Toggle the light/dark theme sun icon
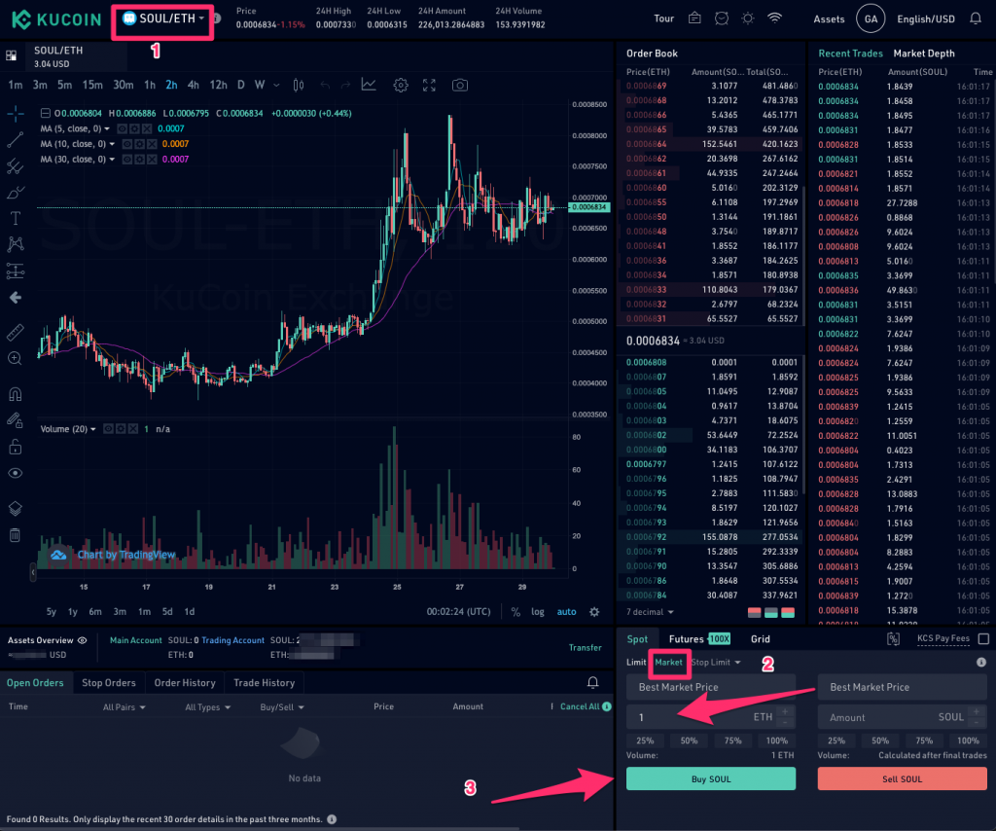996x831 pixels. coord(748,18)
